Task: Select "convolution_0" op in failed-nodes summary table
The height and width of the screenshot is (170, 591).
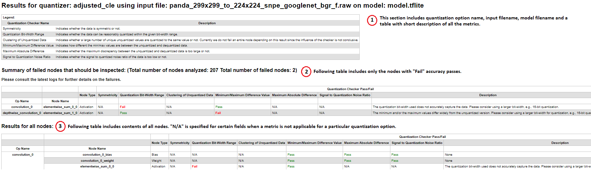Action: coord(22,107)
